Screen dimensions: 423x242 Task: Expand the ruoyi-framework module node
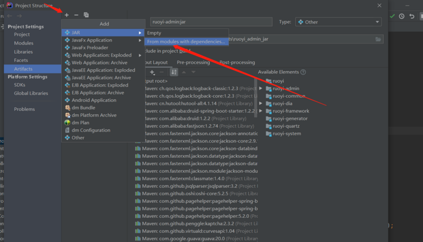(261, 111)
